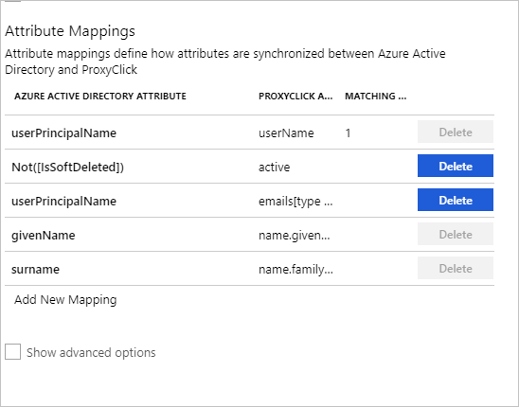519x407 pixels.
Task: Click the ProxyClick A... column header
Action: [x=295, y=97]
